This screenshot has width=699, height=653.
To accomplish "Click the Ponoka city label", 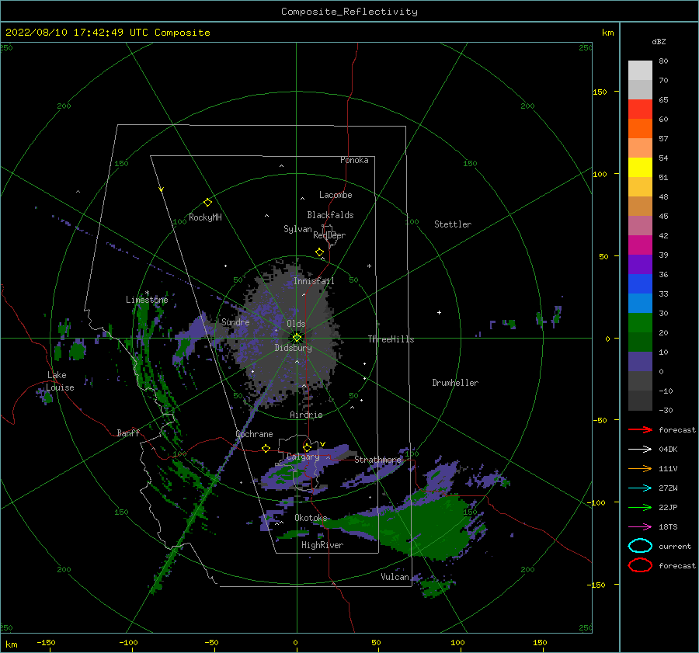I will 354,160.
